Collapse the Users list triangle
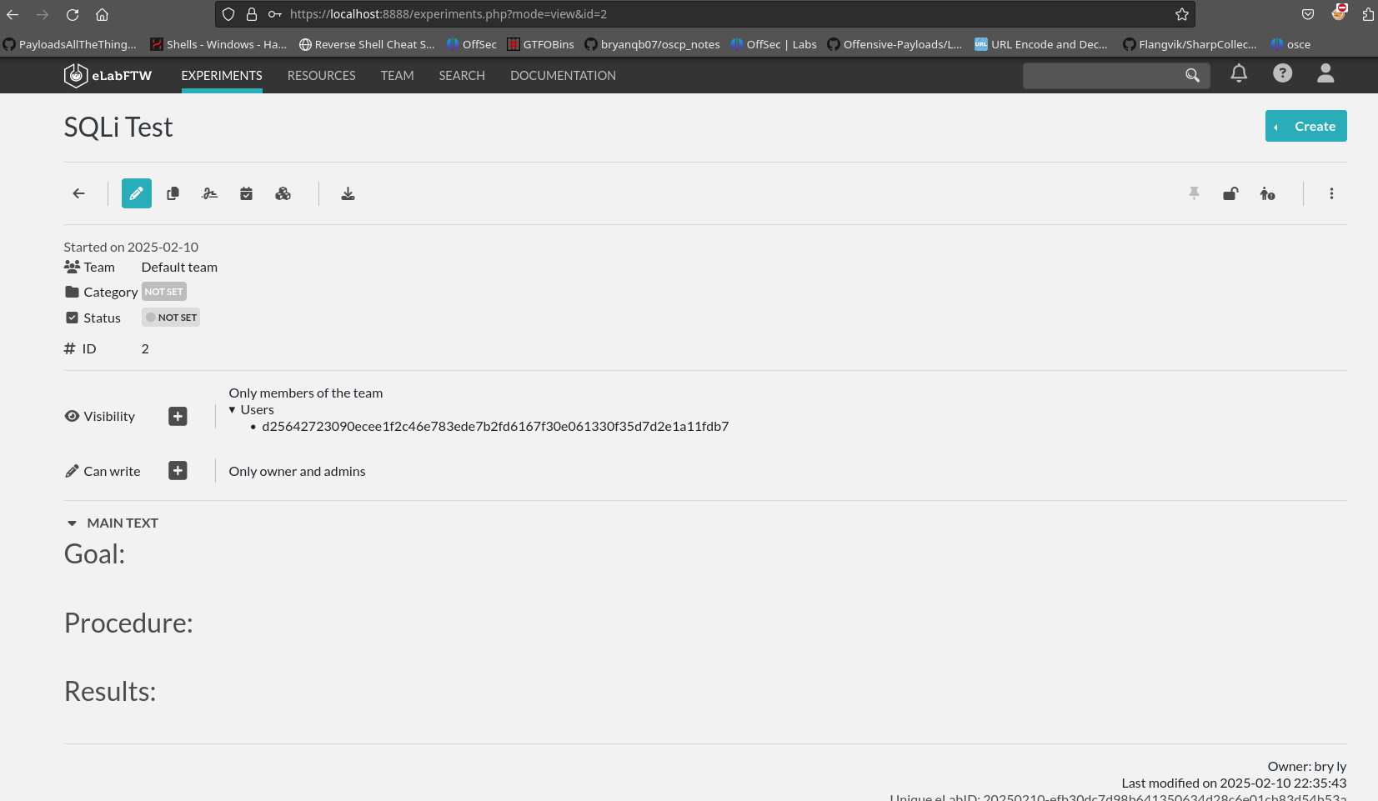1378x801 pixels. pos(233,410)
